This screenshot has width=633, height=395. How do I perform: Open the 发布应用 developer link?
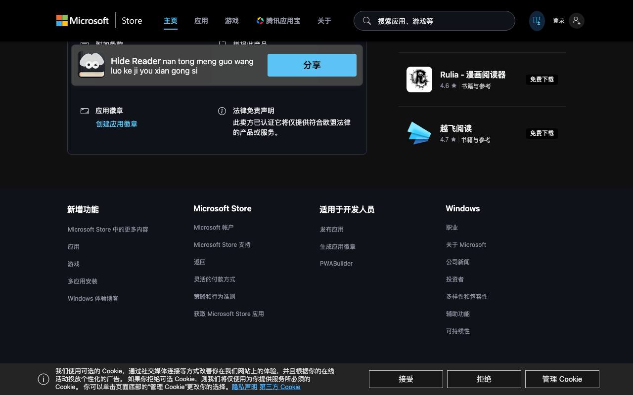click(x=332, y=230)
